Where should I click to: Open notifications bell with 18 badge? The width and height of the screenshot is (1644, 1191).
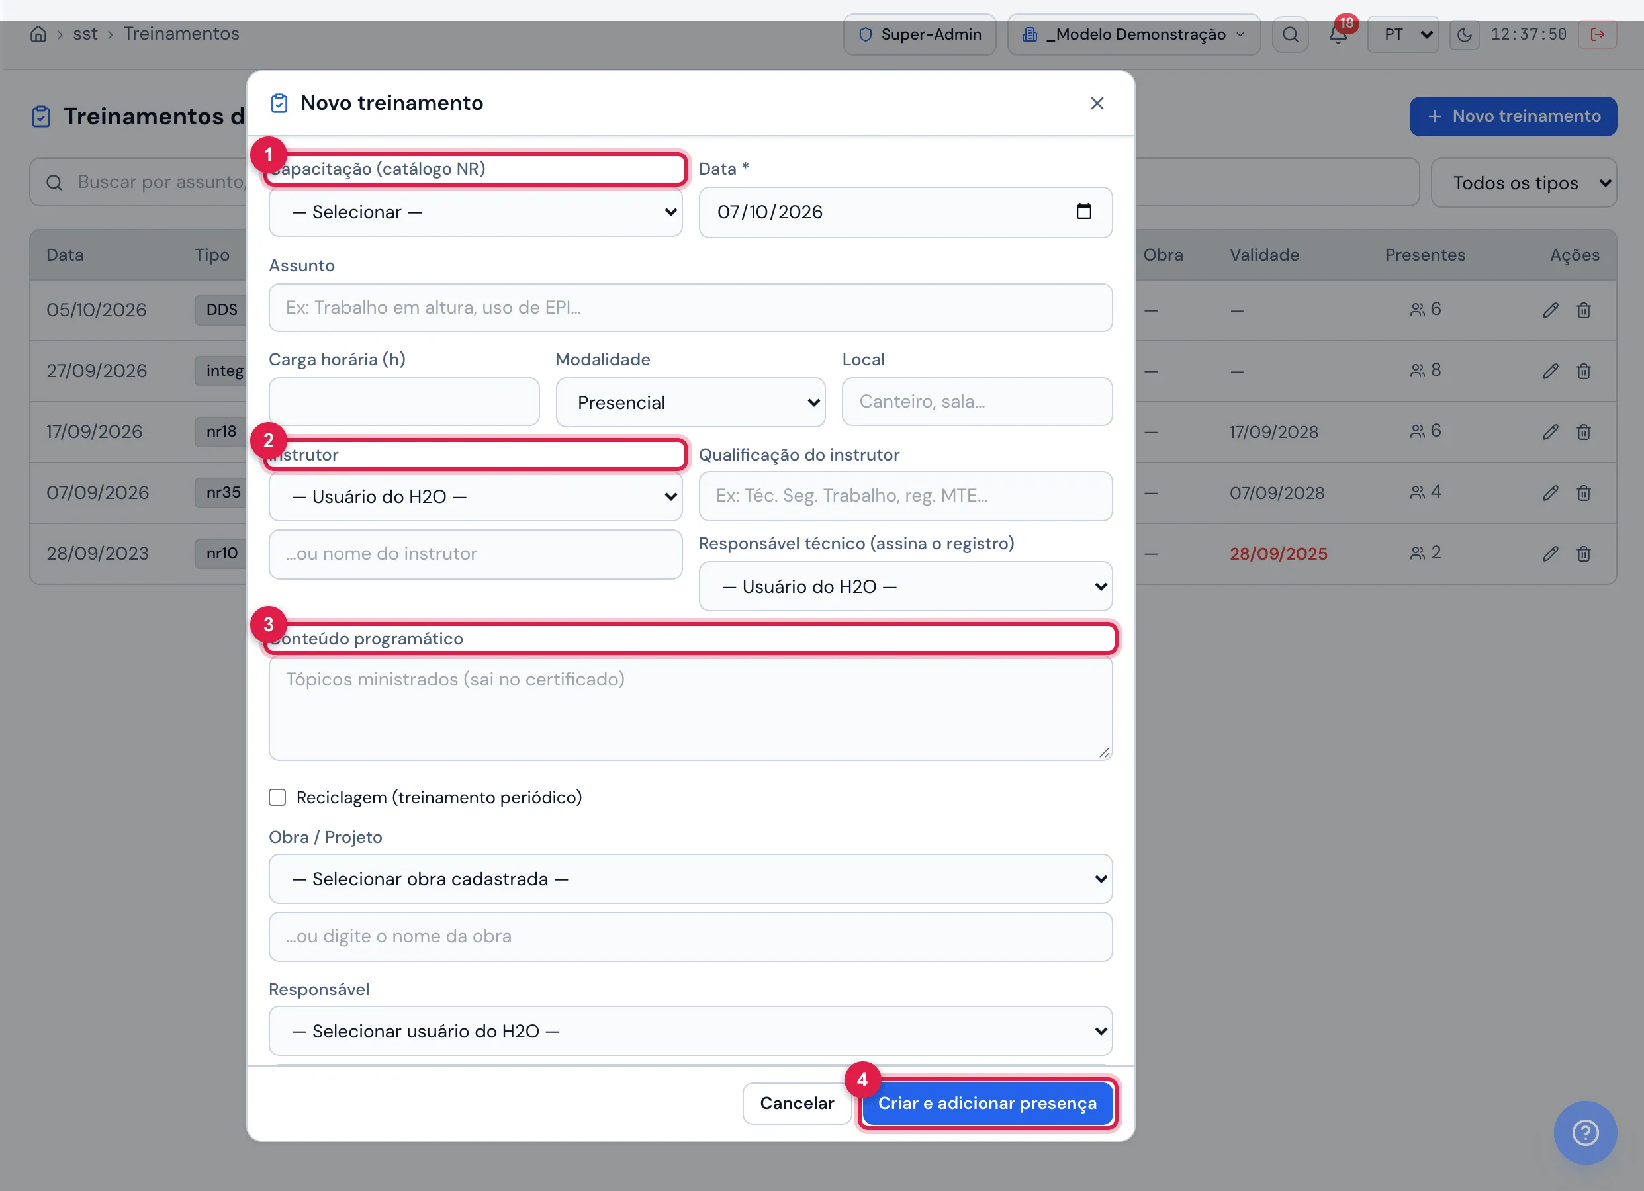point(1338,33)
